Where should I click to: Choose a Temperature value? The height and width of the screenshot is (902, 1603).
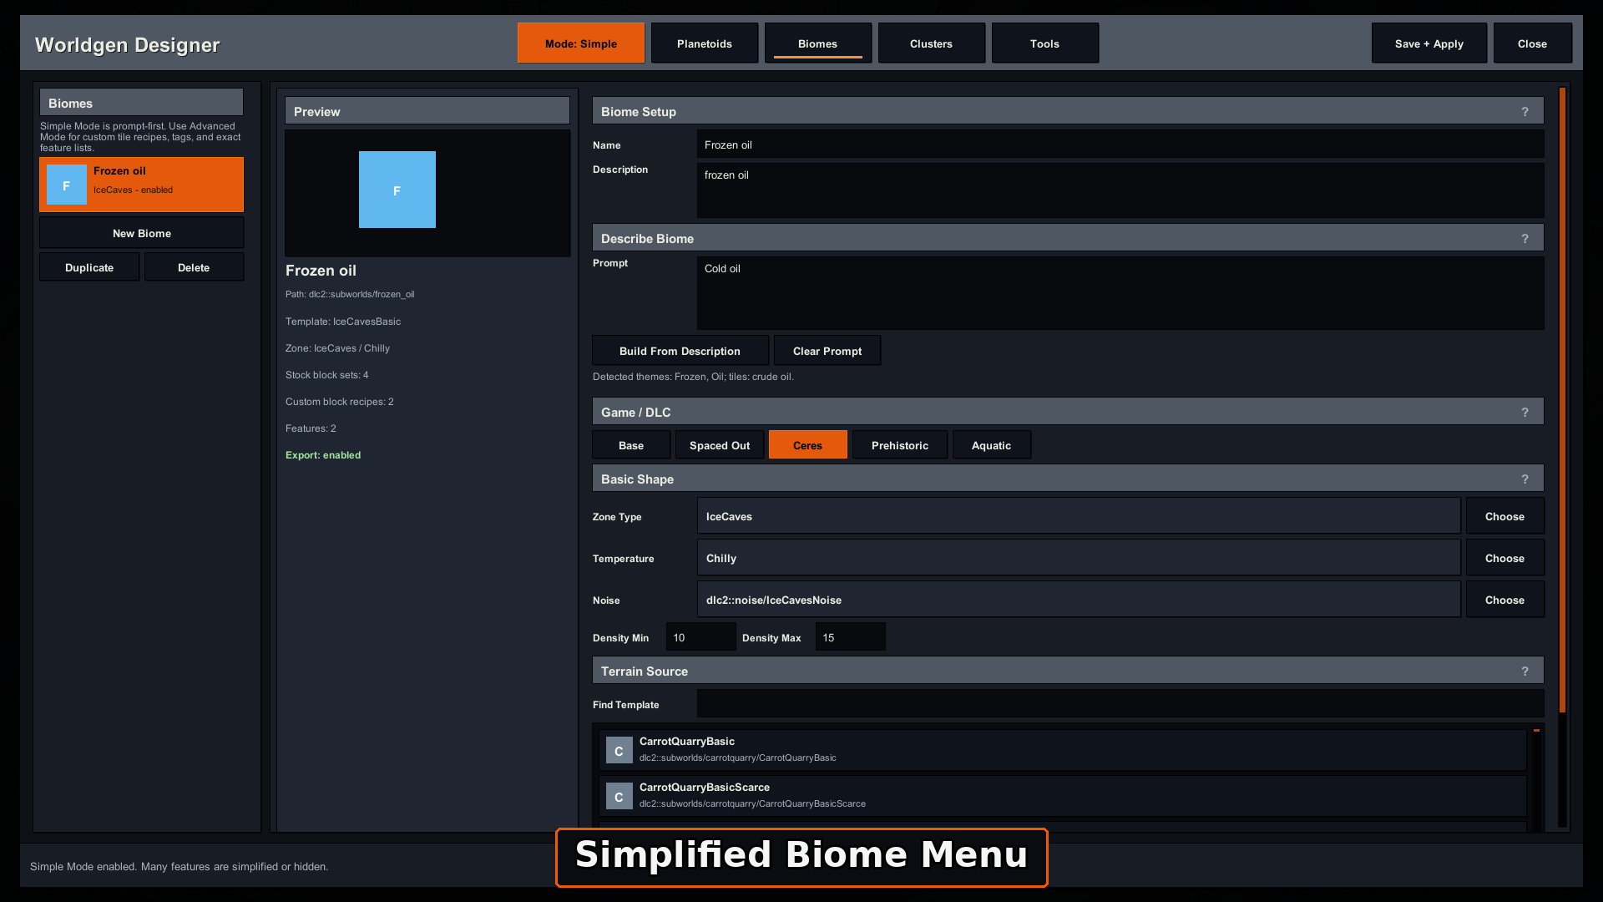pyautogui.click(x=1504, y=558)
